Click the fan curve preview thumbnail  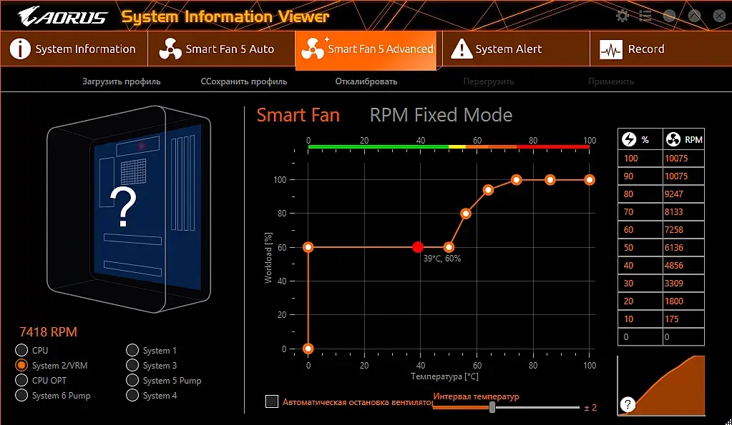(x=660, y=386)
